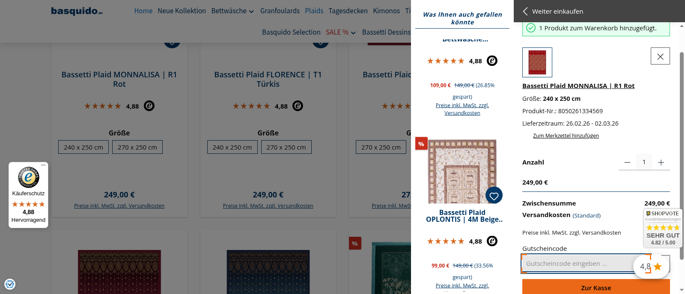The height and width of the screenshot is (294, 685).
Task: Increase quantity with the plus icon
Action: (x=661, y=162)
